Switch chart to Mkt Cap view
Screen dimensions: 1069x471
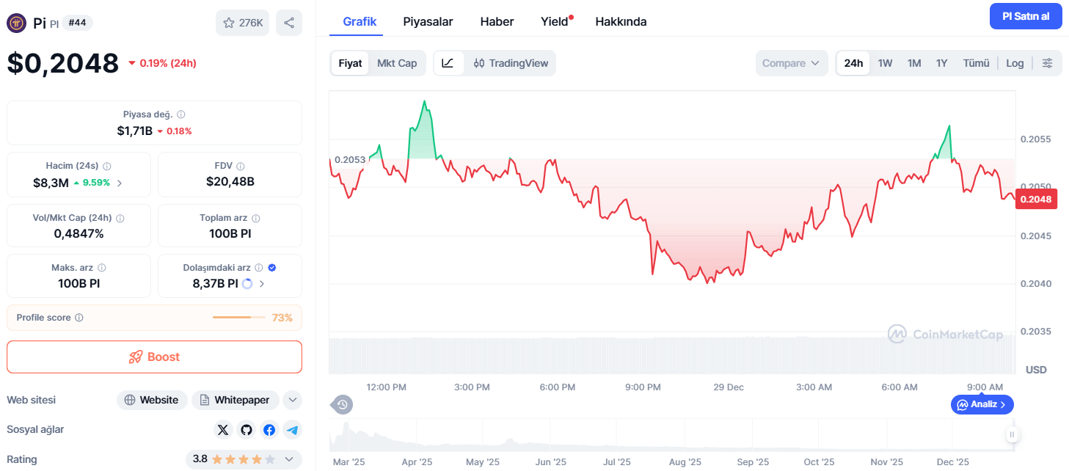(397, 63)
